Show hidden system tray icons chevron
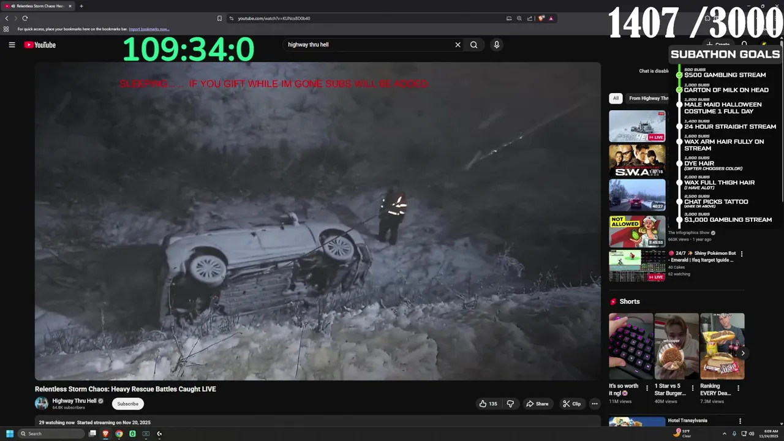Viewport: 784px width, 441px height. (724, 434)
